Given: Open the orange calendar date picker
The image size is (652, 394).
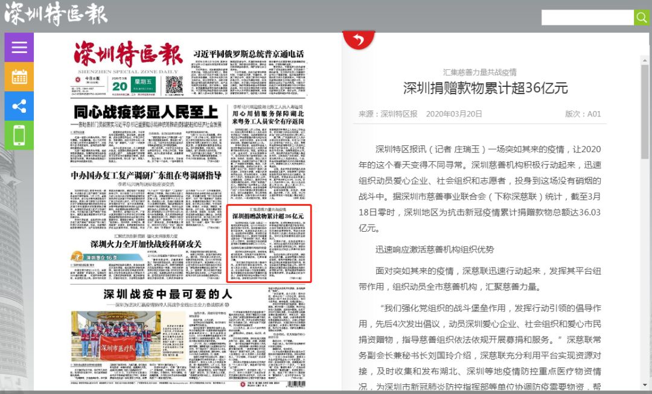Looking at the screenshot, I should (x=19, y=77).
